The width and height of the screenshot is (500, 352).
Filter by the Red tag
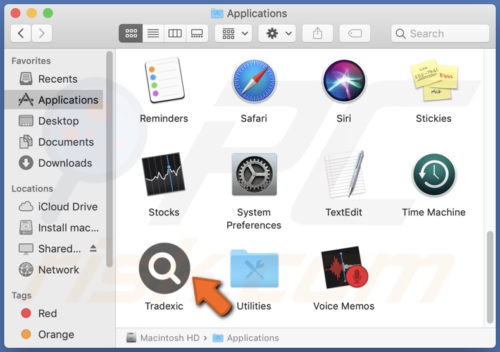pyautogui.click(x=54, y=313)
